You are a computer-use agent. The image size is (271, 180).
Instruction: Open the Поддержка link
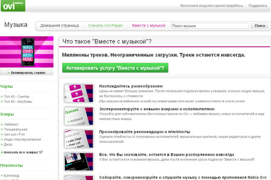(257, 5)
